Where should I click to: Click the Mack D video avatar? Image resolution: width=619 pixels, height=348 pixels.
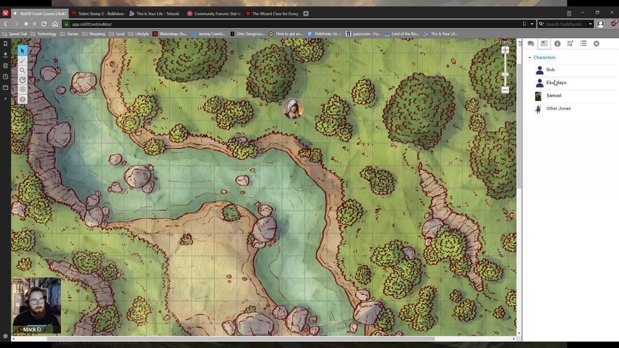pyautogui.click(x=37, y=305)
